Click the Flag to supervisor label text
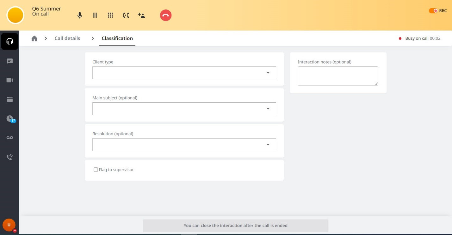The height and width of the screenshot is (235, 452). (x=116, y=170)
